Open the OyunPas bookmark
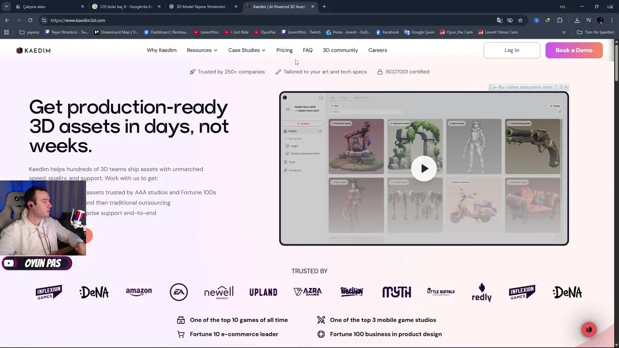Image resolution: width=619 pixels, height=348 pixels. [265, 32]
